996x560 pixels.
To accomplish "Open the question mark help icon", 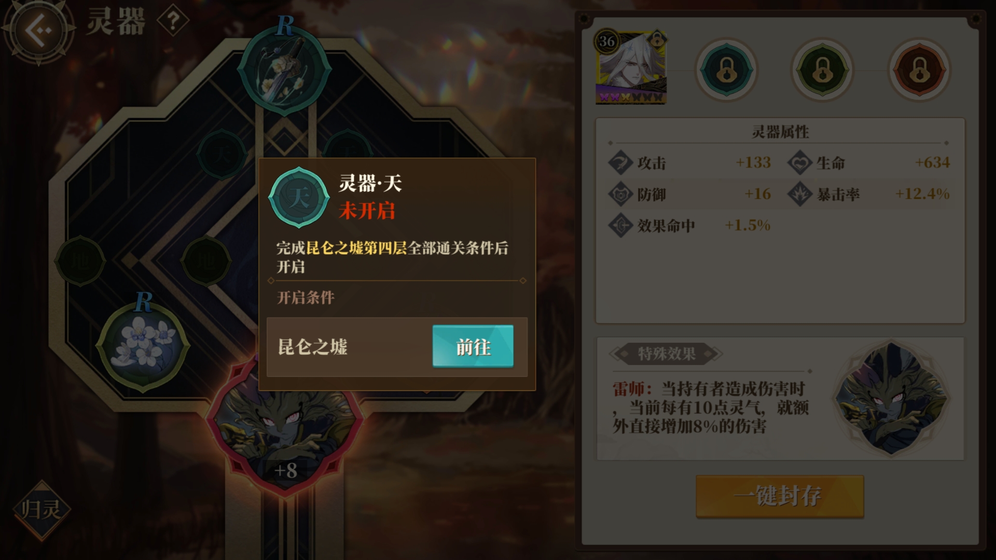I will (173, 21).
